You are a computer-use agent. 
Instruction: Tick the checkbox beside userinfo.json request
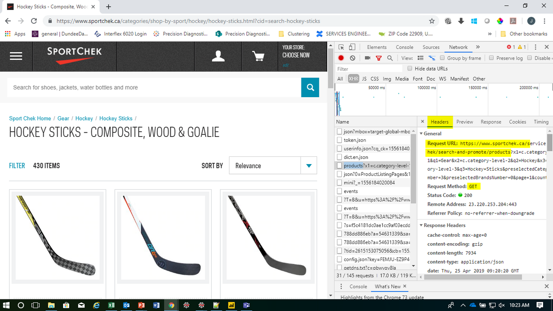pyautogui.click(x=340, y=149)
